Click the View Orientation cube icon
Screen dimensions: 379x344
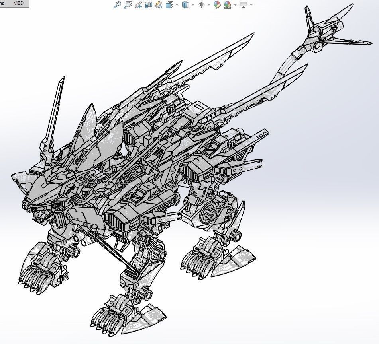coord(169,5)
